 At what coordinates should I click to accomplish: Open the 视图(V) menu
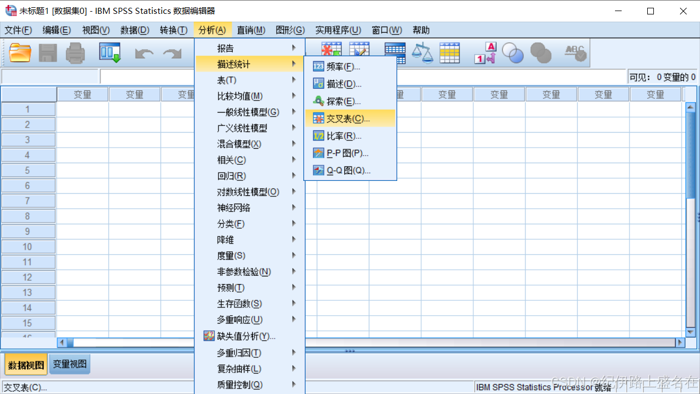(x=96, y=30)
